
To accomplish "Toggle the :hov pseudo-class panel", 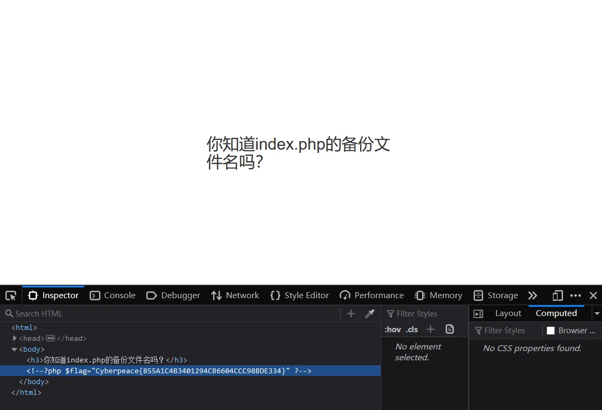I will 393,330.
